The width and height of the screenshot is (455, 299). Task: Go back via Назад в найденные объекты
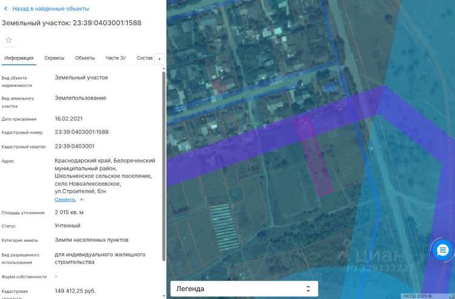[x=51, y=8]
